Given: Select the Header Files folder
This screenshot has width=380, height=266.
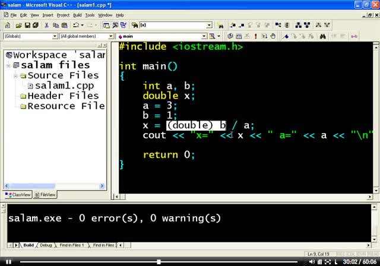Looking at the screenshot, I should [63, 96].
